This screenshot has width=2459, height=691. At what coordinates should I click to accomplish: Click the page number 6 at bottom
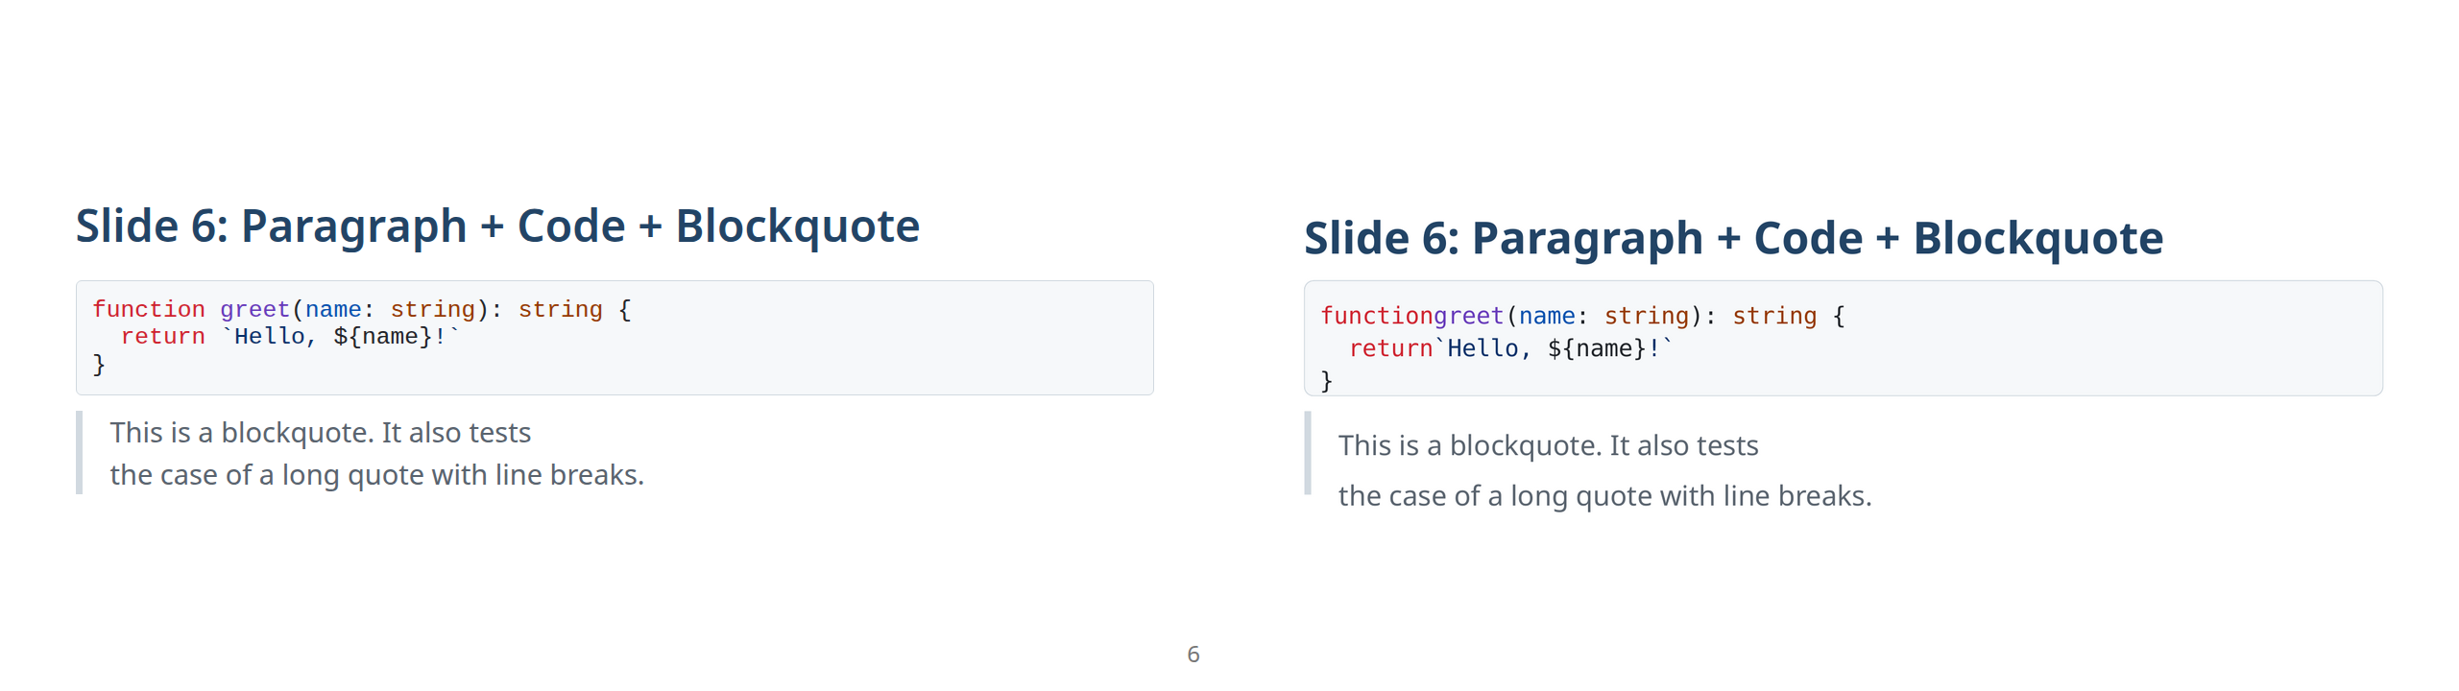pos(1193,655)
